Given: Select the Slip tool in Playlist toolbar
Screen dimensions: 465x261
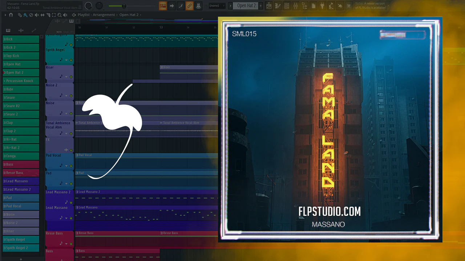Looking at the screenshot, I should 43,15.
